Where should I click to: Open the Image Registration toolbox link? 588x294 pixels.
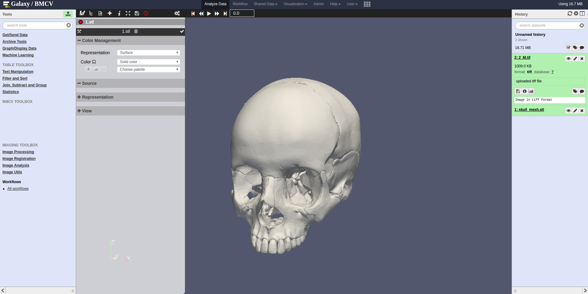point(19,159)
